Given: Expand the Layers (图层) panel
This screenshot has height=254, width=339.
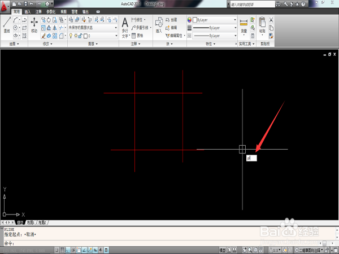Looking at the screenshot, I should 93,44.
